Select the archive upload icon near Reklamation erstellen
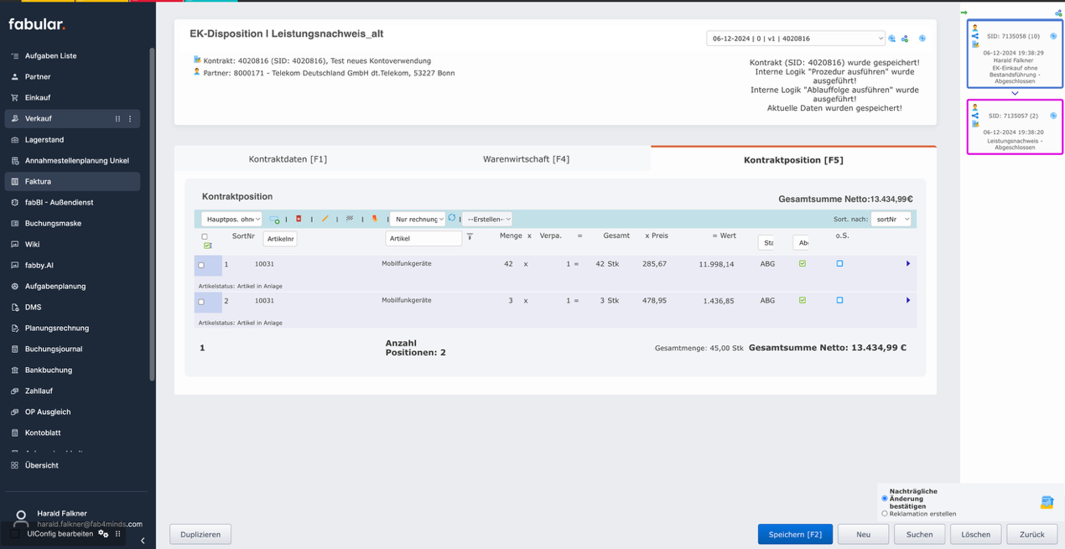This screenshot has height=549, width=1065. (1046, 502)
